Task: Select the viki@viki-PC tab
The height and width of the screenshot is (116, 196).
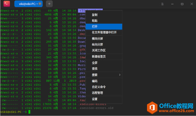Action: pos(28,4)
